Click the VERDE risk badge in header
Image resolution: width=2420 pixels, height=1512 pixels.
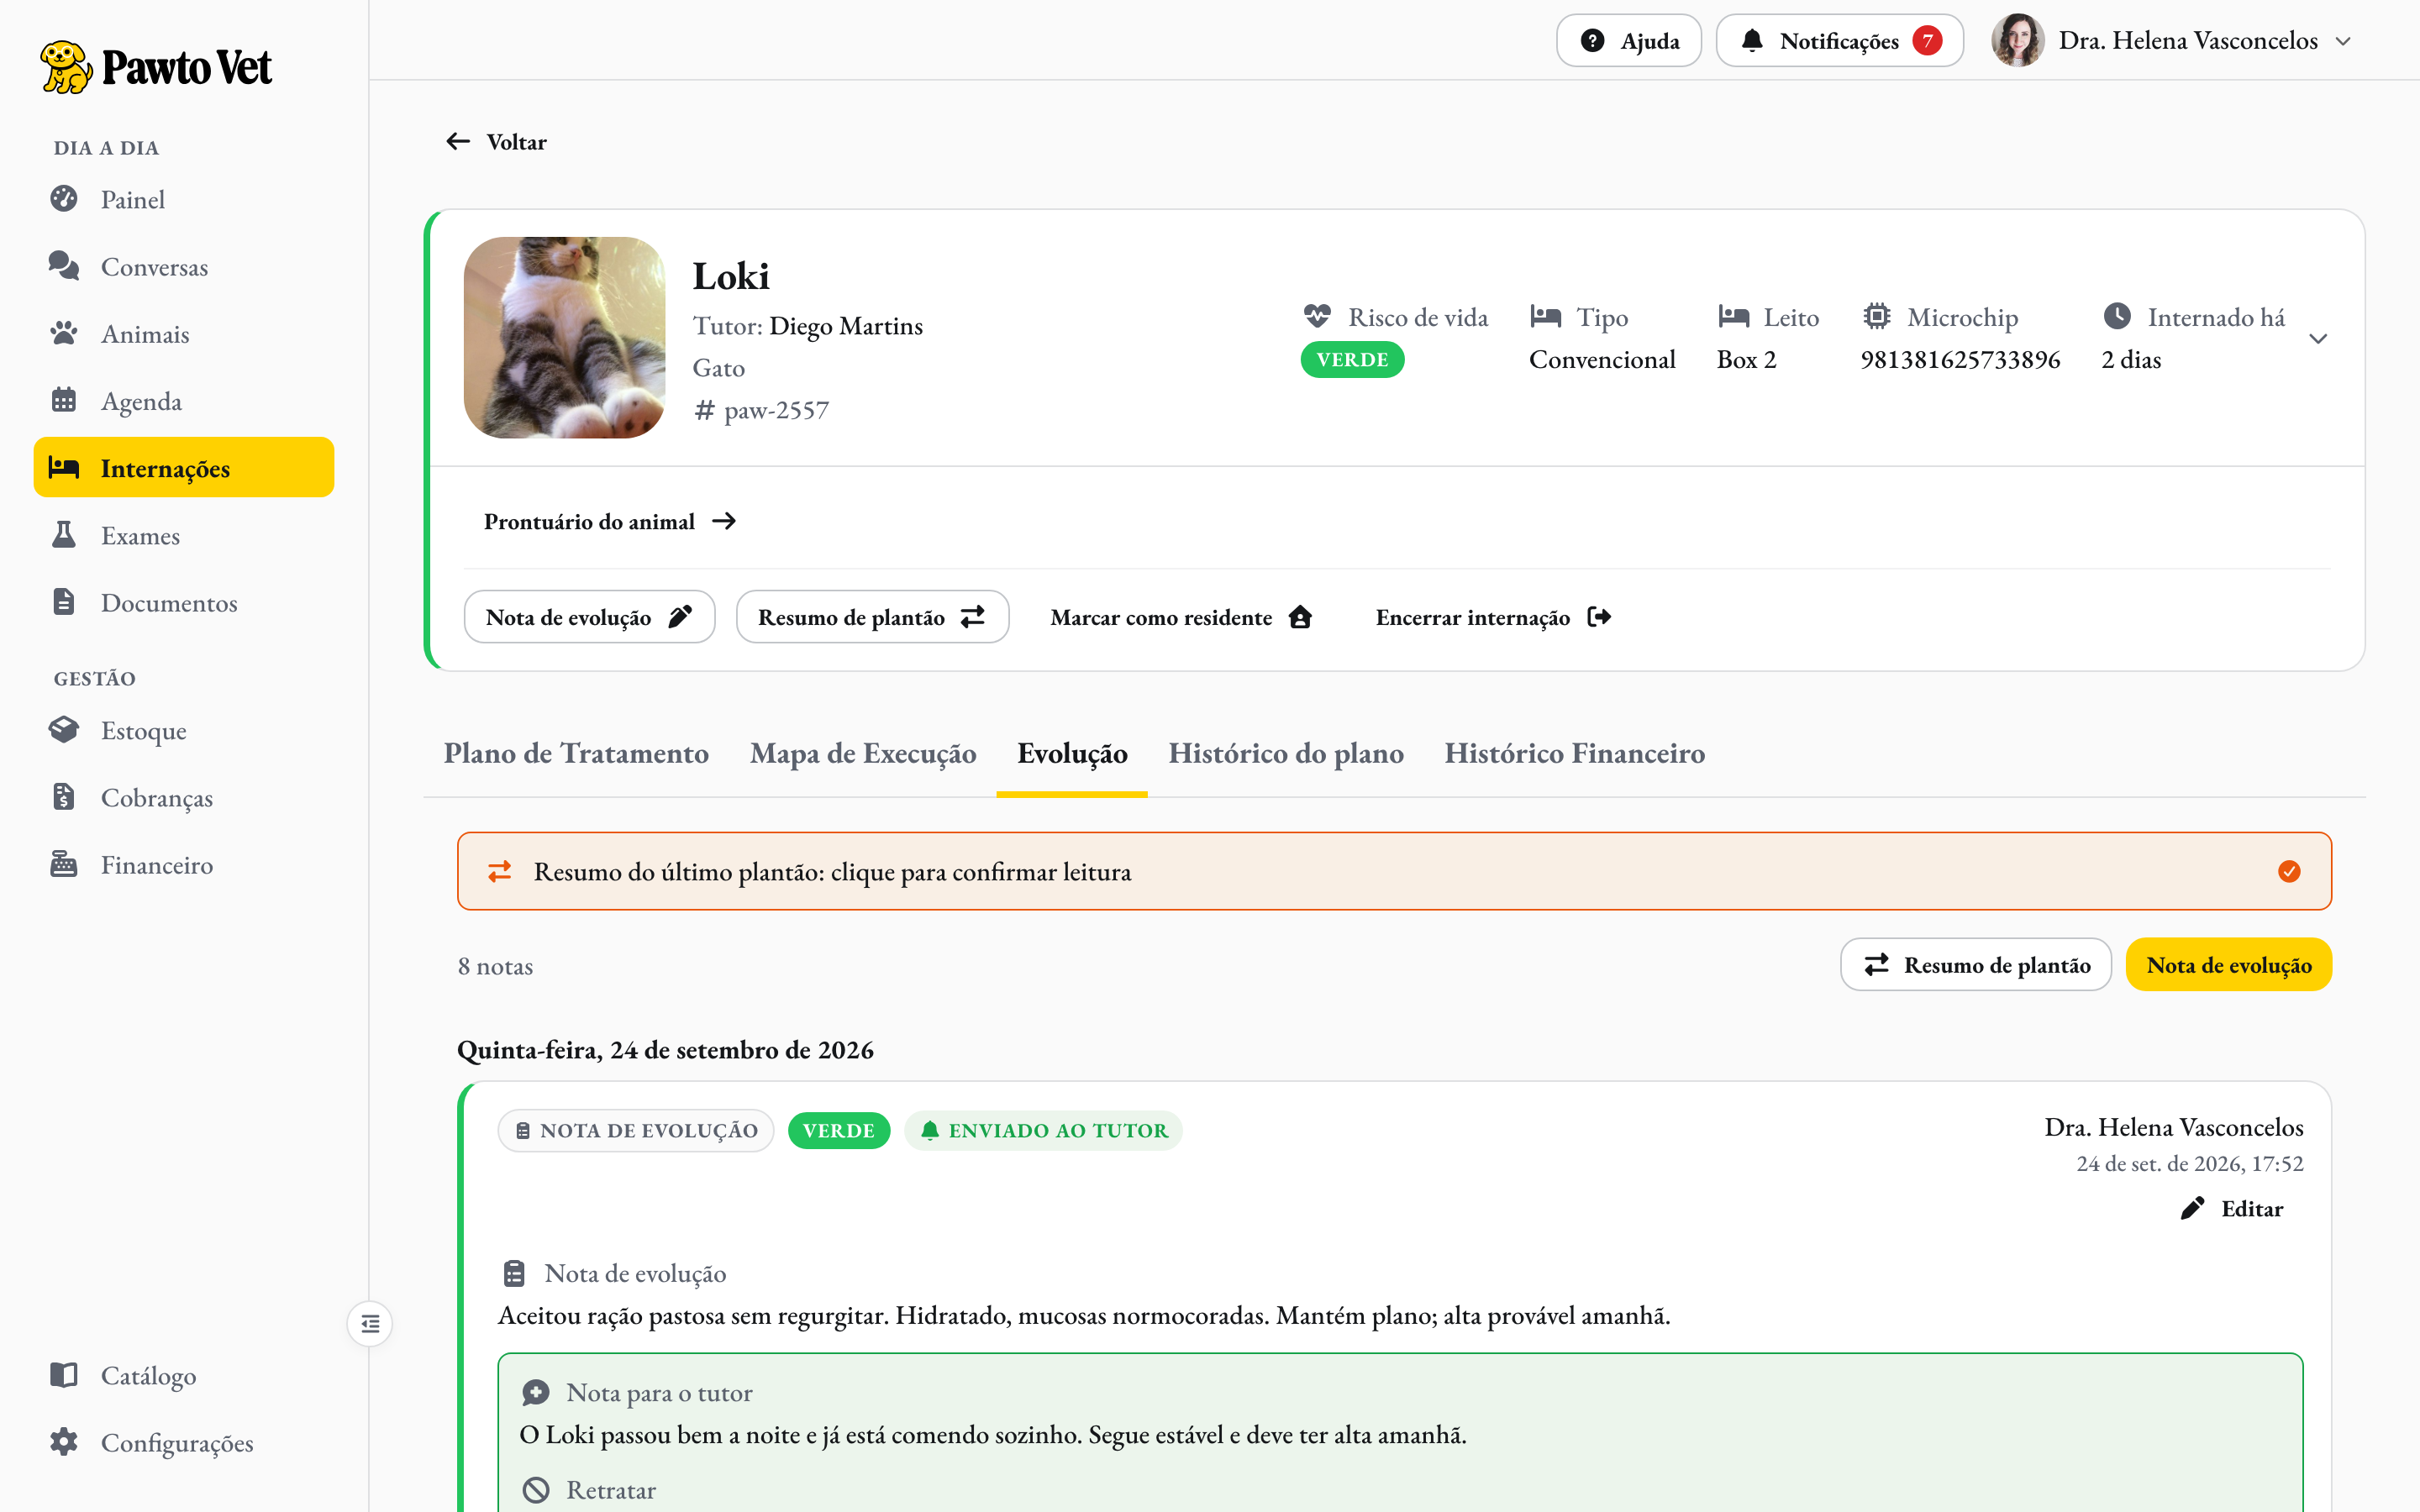click(1352, 360)
